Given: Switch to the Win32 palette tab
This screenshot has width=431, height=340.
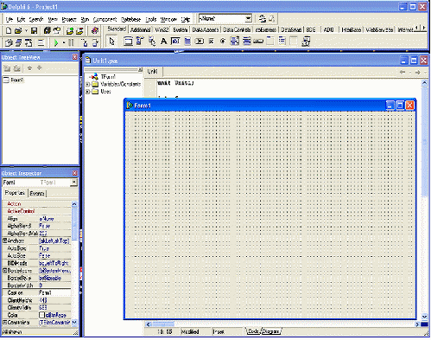Looking at the screenshot, I should coord(162,29).
